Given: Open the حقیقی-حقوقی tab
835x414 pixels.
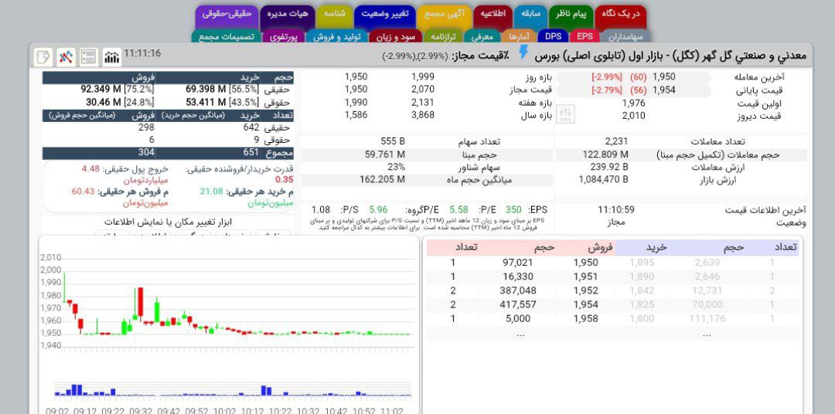Looking at the screenshot, I should tap(227, 14).
